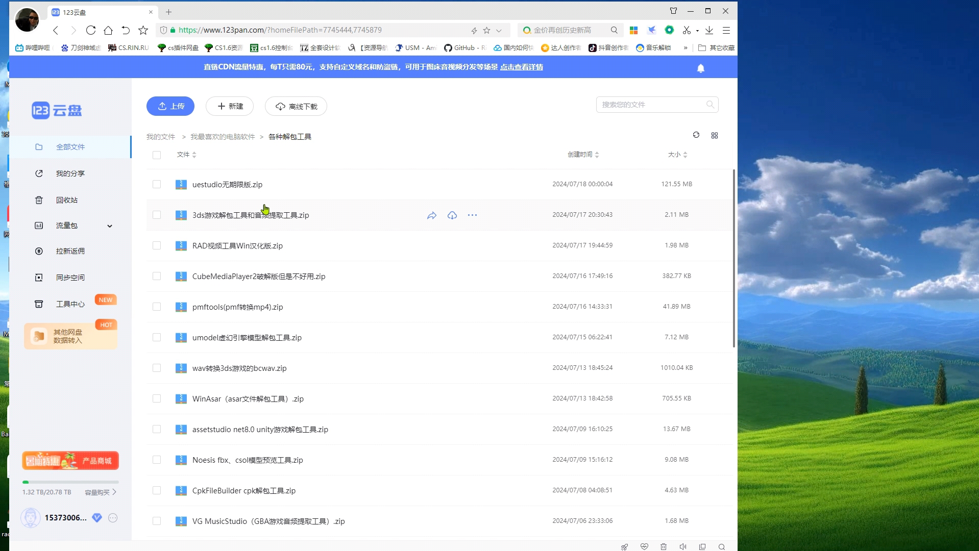This screenshot has height=551, width=979.
Task: Click the magnifier icon in the file search box
Action: pyautogui.click(x=710, y=105)
